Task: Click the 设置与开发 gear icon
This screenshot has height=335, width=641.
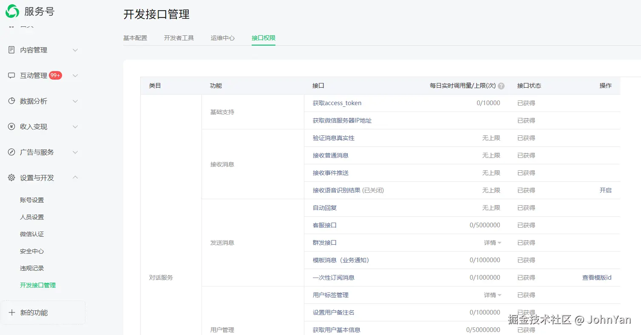Action: point(11,178)
